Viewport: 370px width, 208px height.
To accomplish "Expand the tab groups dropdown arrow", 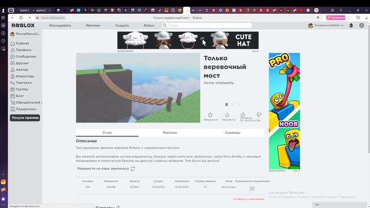I will [49, 10].
